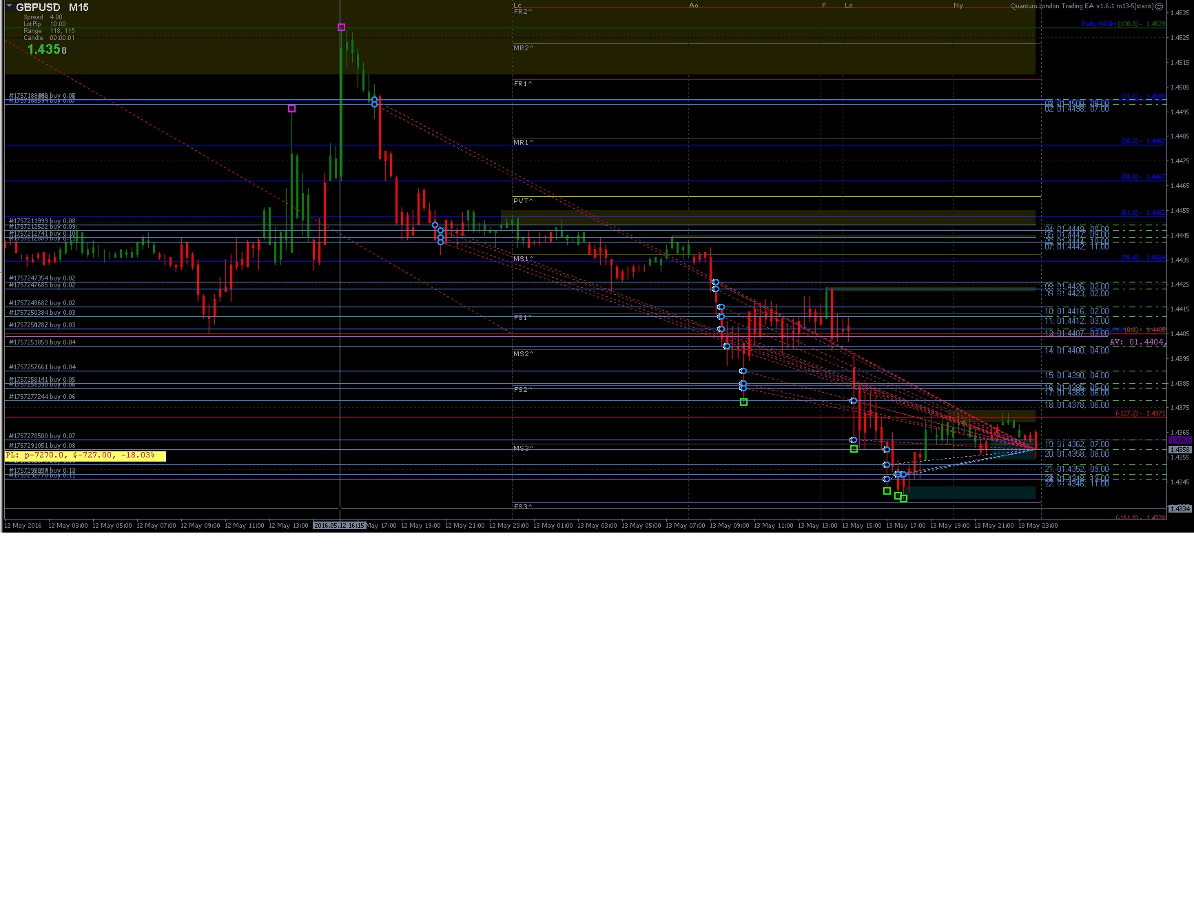Select the MS1^ pivot level label

click(523, 259)
